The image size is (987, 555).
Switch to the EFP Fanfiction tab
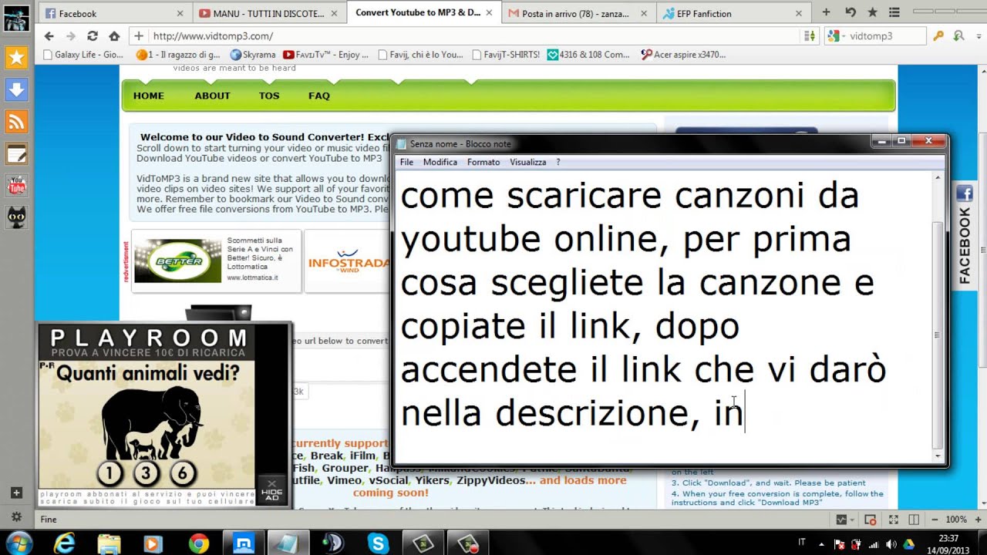[733, 13]
